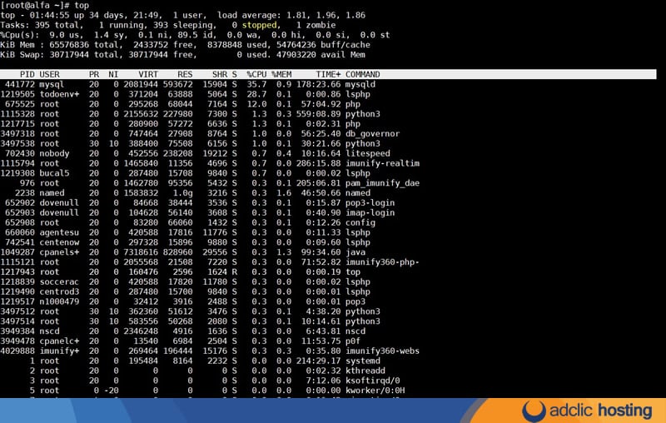Click PID 441772 in the process list

point(20,84)
